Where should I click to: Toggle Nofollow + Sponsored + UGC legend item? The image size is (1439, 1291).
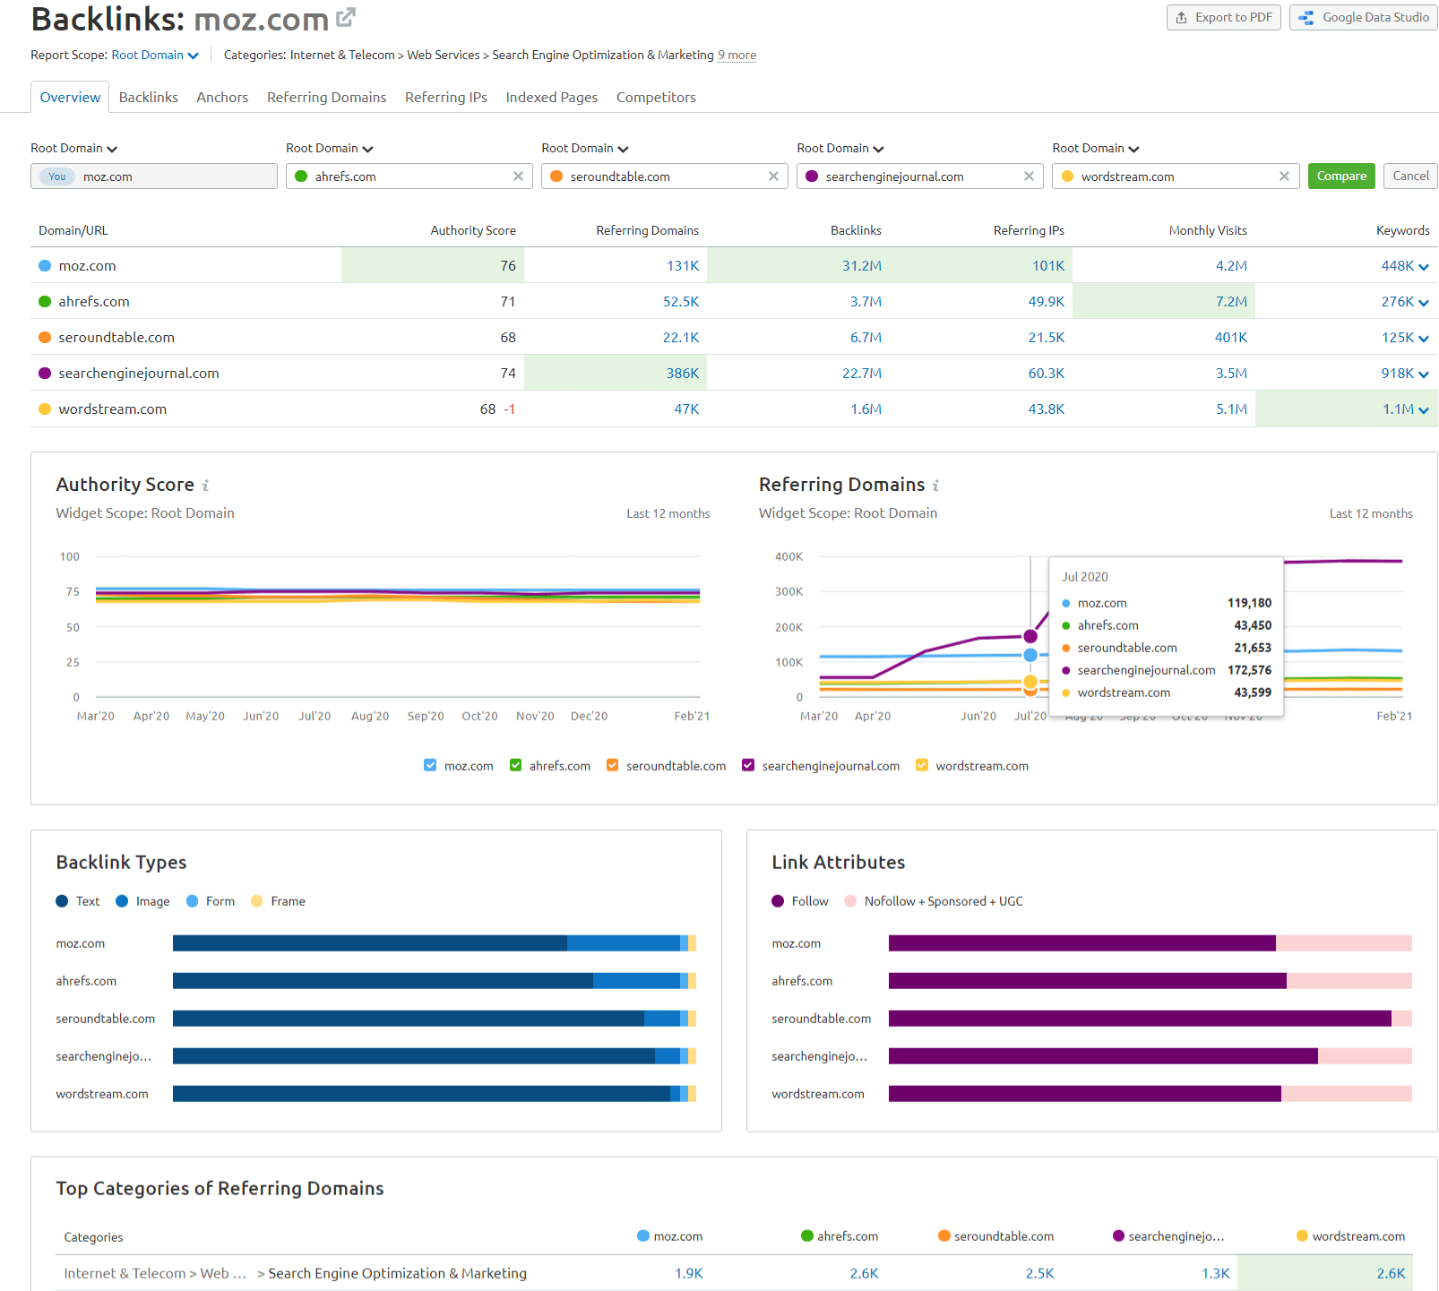coord(934,901)
